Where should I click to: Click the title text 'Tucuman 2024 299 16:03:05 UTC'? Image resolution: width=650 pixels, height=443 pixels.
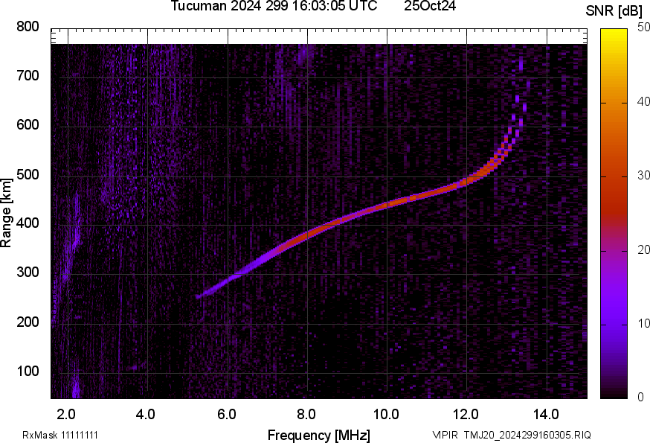click(274, 6)
